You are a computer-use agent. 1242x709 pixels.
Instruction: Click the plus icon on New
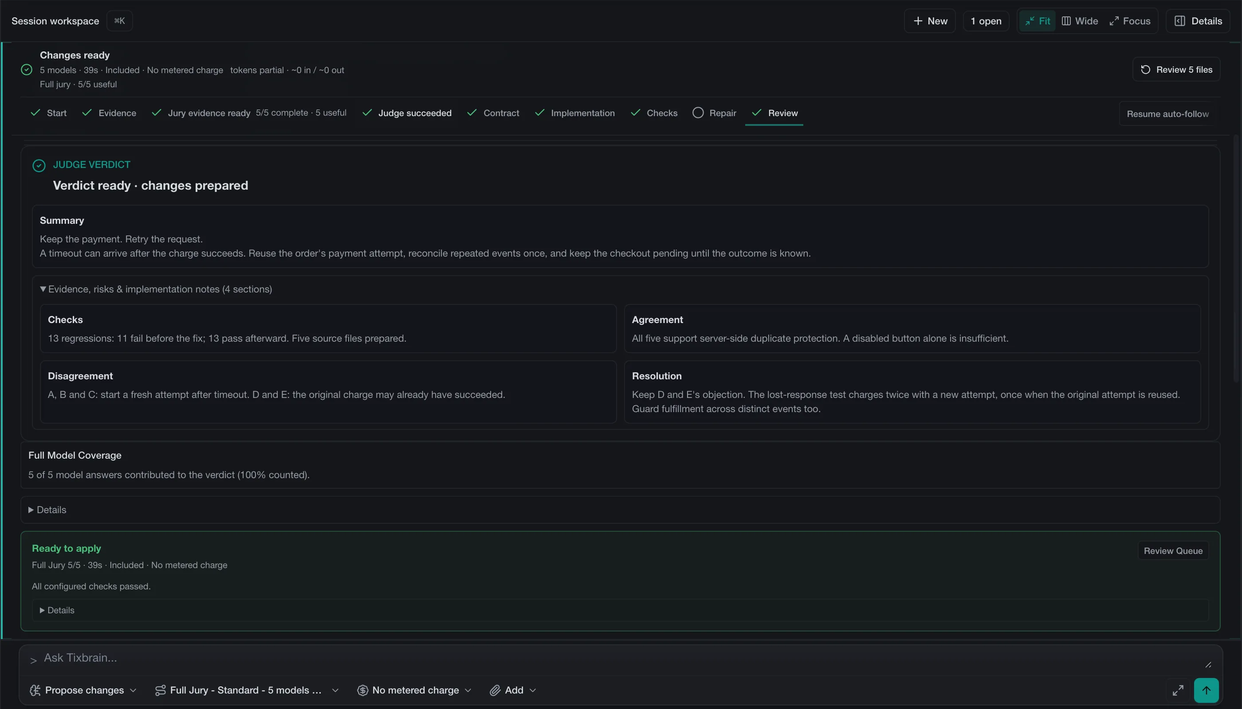(x=918, y=21)
